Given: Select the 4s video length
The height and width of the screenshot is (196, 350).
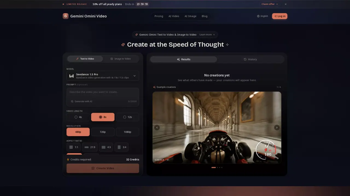Looking at the screenshot, I should tap(78, 117).
